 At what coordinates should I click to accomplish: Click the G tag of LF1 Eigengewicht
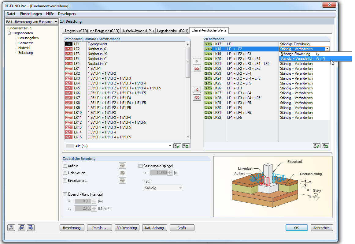tap(68, 44)
